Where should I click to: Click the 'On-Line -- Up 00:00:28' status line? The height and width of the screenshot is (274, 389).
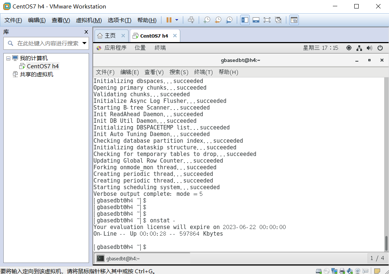[x=158, y=234]
